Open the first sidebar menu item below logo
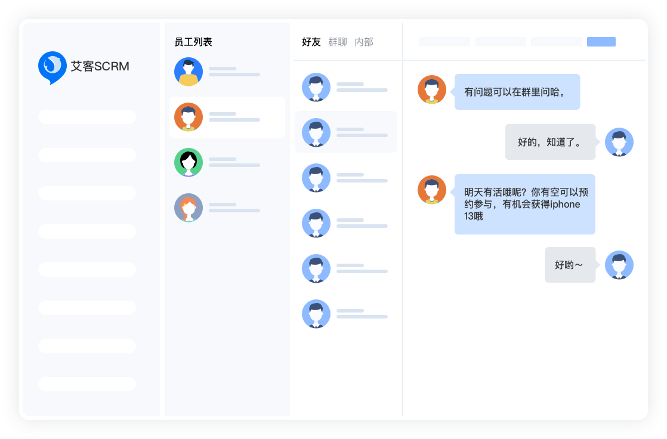Viewport: 667px width, 439px height. click(x=87, y=117)
